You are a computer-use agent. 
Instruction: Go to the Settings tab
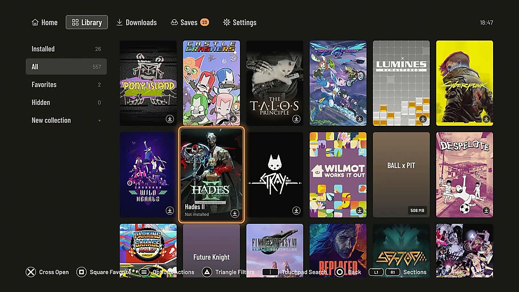coord(240,22)
